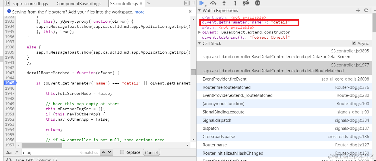Open the Router-dbg.js:376 source link
This screenshot has height=161, width=376.
(352, 87)
